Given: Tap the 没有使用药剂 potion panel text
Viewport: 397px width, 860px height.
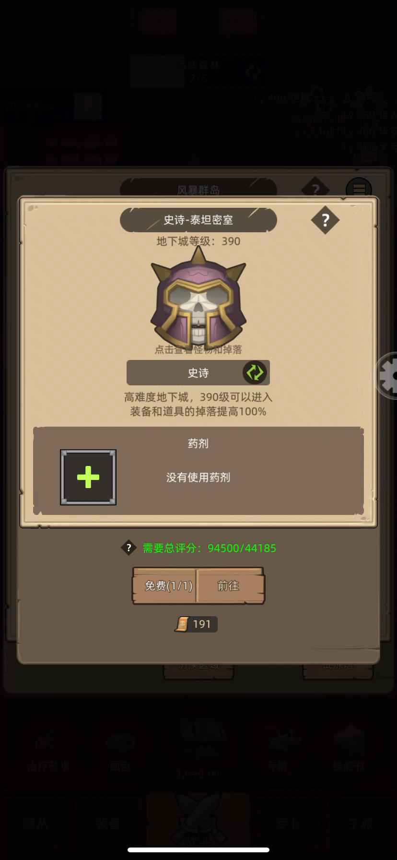Looking at the screenshot, I should [x=198, y=477].
